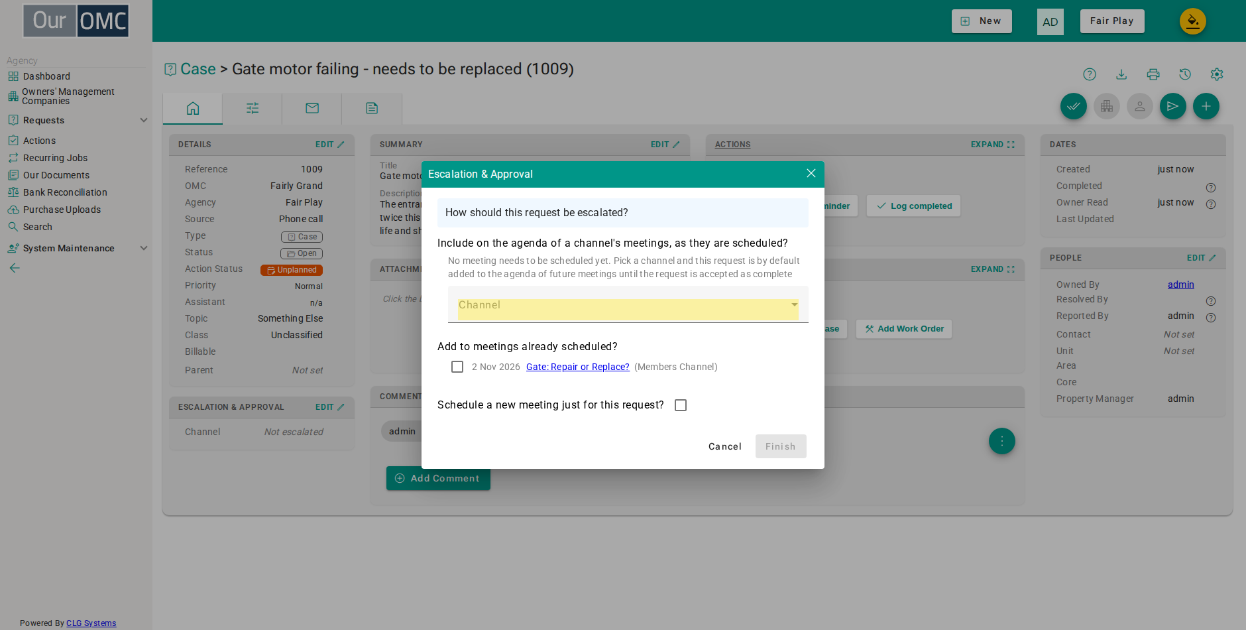
Task: Click the theme paint bucket icon
Action: pyautogui.click(x=1193, y=21)
